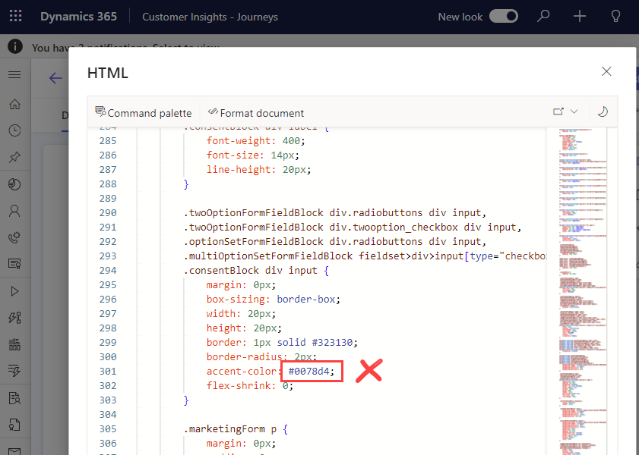Click the pinned items icon in sidebar

14,157
